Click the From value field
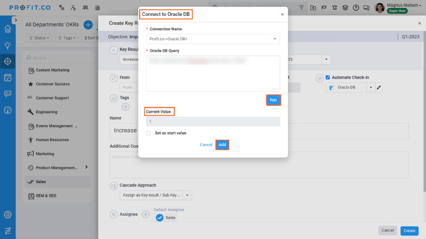The width and height of the screenshot is (426, 239). click(x=129, y=87)
